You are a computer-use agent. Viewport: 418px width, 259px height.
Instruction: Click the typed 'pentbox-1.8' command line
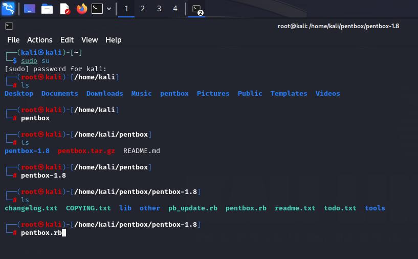(43, 175)
